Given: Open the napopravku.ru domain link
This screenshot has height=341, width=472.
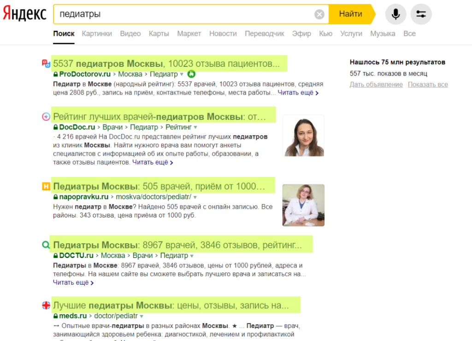Looking at the screenshot, I should [84, 197].
